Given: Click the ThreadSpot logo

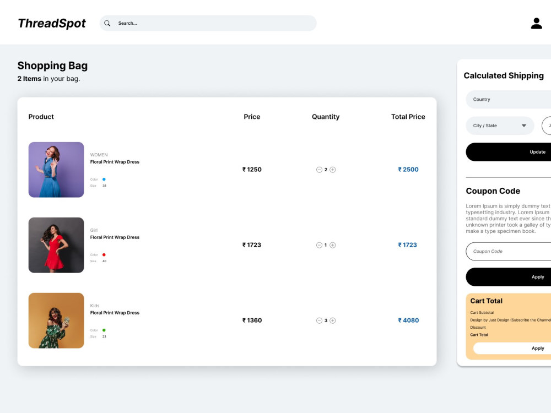Looking at the screenshot, I should coord(52,23).
